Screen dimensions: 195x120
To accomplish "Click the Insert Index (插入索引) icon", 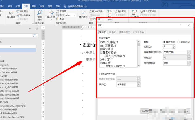I will [x=116, y=11].
